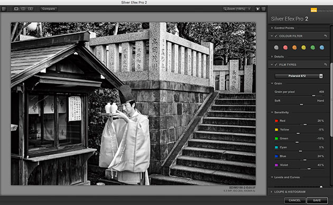This screenshot has height=205, width=333.
Task: Click the Compare button
Action: pyautogui.click(x=49, y=8)
